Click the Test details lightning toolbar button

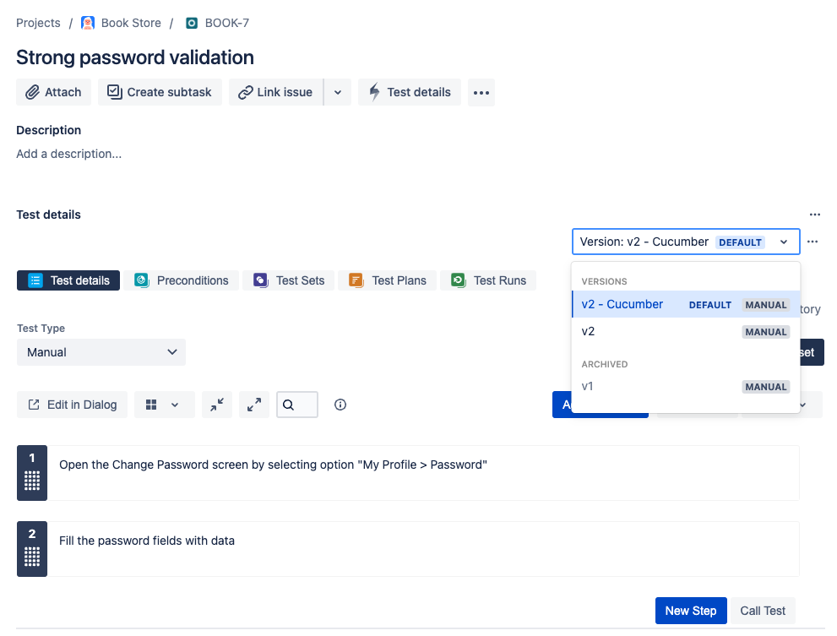[x=410, y=92]
